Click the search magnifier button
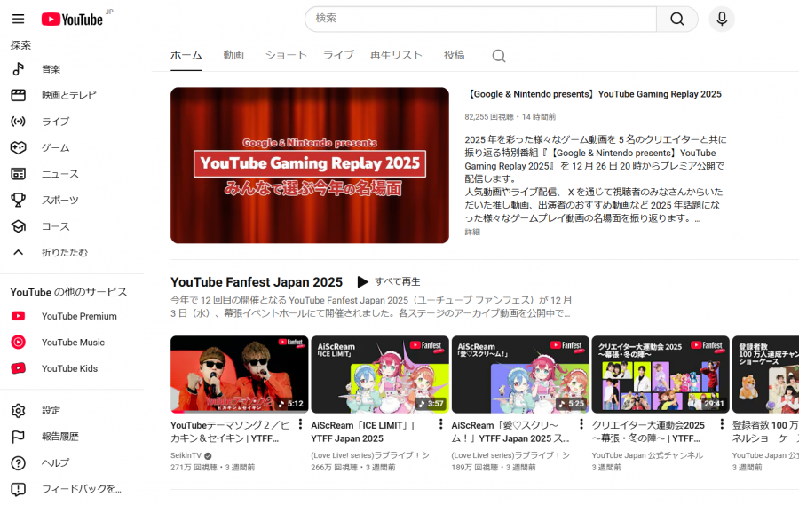 676,19
